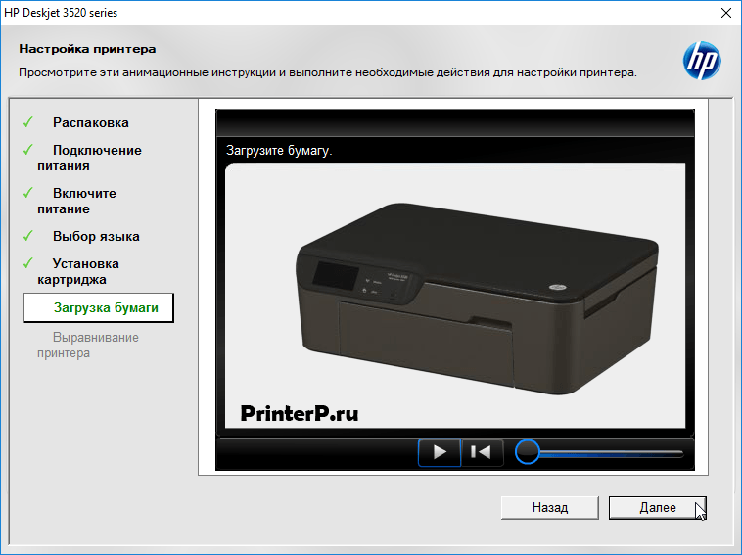Click checkmark next to Подключение питания

(x=28, y=150)
